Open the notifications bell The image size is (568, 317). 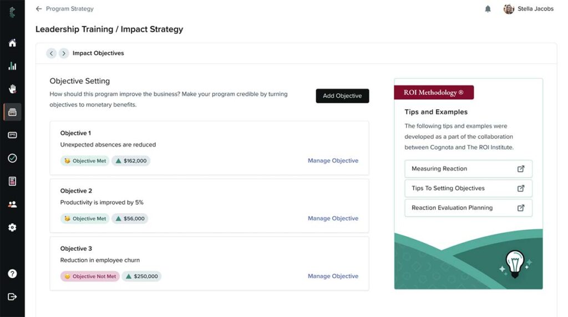coord(488,9)
